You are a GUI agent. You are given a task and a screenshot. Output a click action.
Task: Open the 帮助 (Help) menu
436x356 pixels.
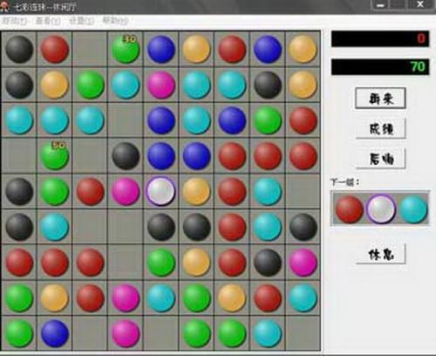(x=115, y=21)
